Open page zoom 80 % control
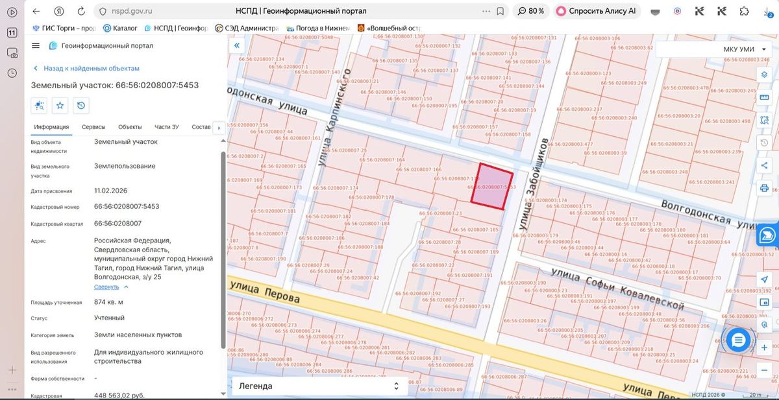 (x=530, y=11)
